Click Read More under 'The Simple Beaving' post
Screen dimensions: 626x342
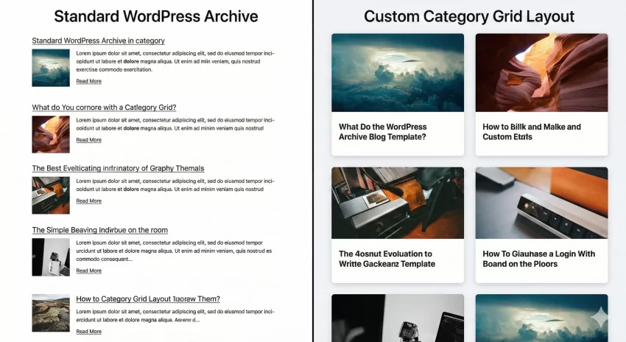(88, 271)
